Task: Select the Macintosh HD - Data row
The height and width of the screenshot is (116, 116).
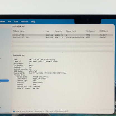Action: point(62,37)
